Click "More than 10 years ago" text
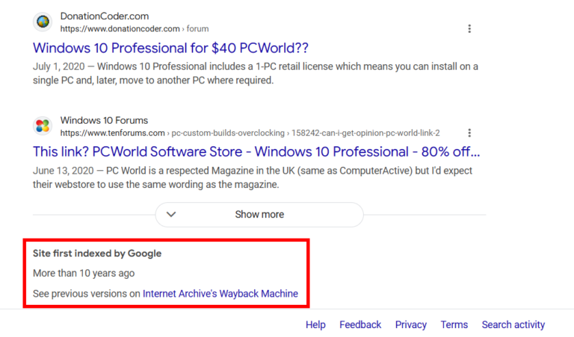Viewport: 574px width, 337px height. click(84, 273)
